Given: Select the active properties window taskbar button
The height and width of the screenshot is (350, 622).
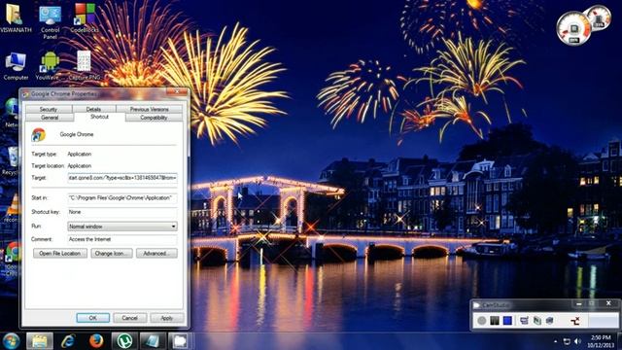Looking at the screenshot, I should 181,341.
